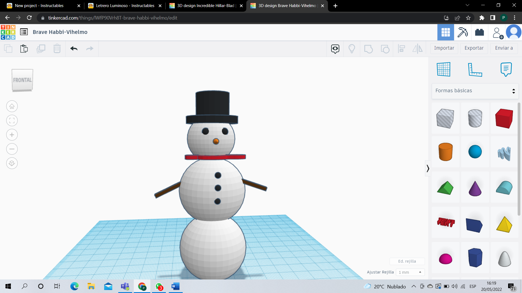
Task: Open the Ajustar Rejilla 1 mm dropdown
Action: tap(410, 272)
